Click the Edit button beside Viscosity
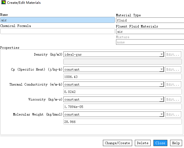This screenshot has height=148, width=184. 173,99
